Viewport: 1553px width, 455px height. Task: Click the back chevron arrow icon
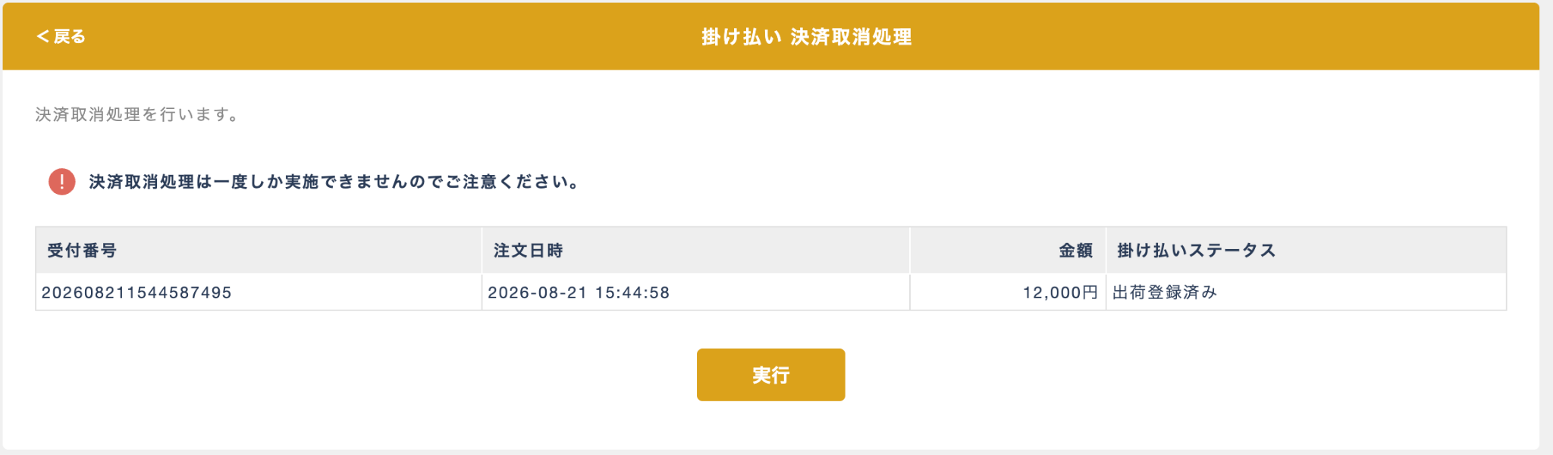42,36
